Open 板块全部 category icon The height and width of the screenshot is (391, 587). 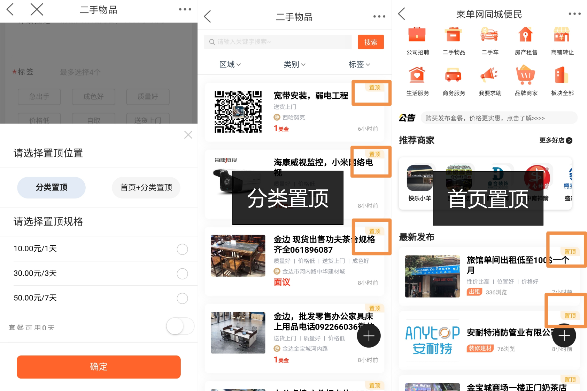coord(562,75)
